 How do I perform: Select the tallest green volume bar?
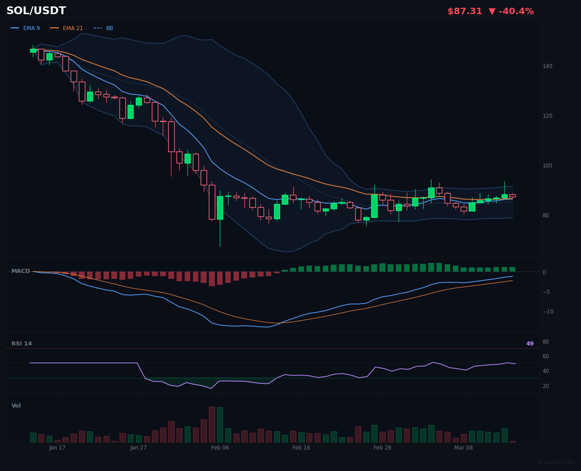[220, 424]
